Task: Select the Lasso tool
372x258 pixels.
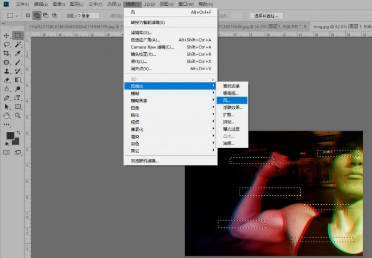Action: point(7,45)
